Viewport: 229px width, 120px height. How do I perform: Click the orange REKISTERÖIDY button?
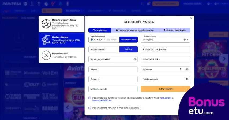166,89
